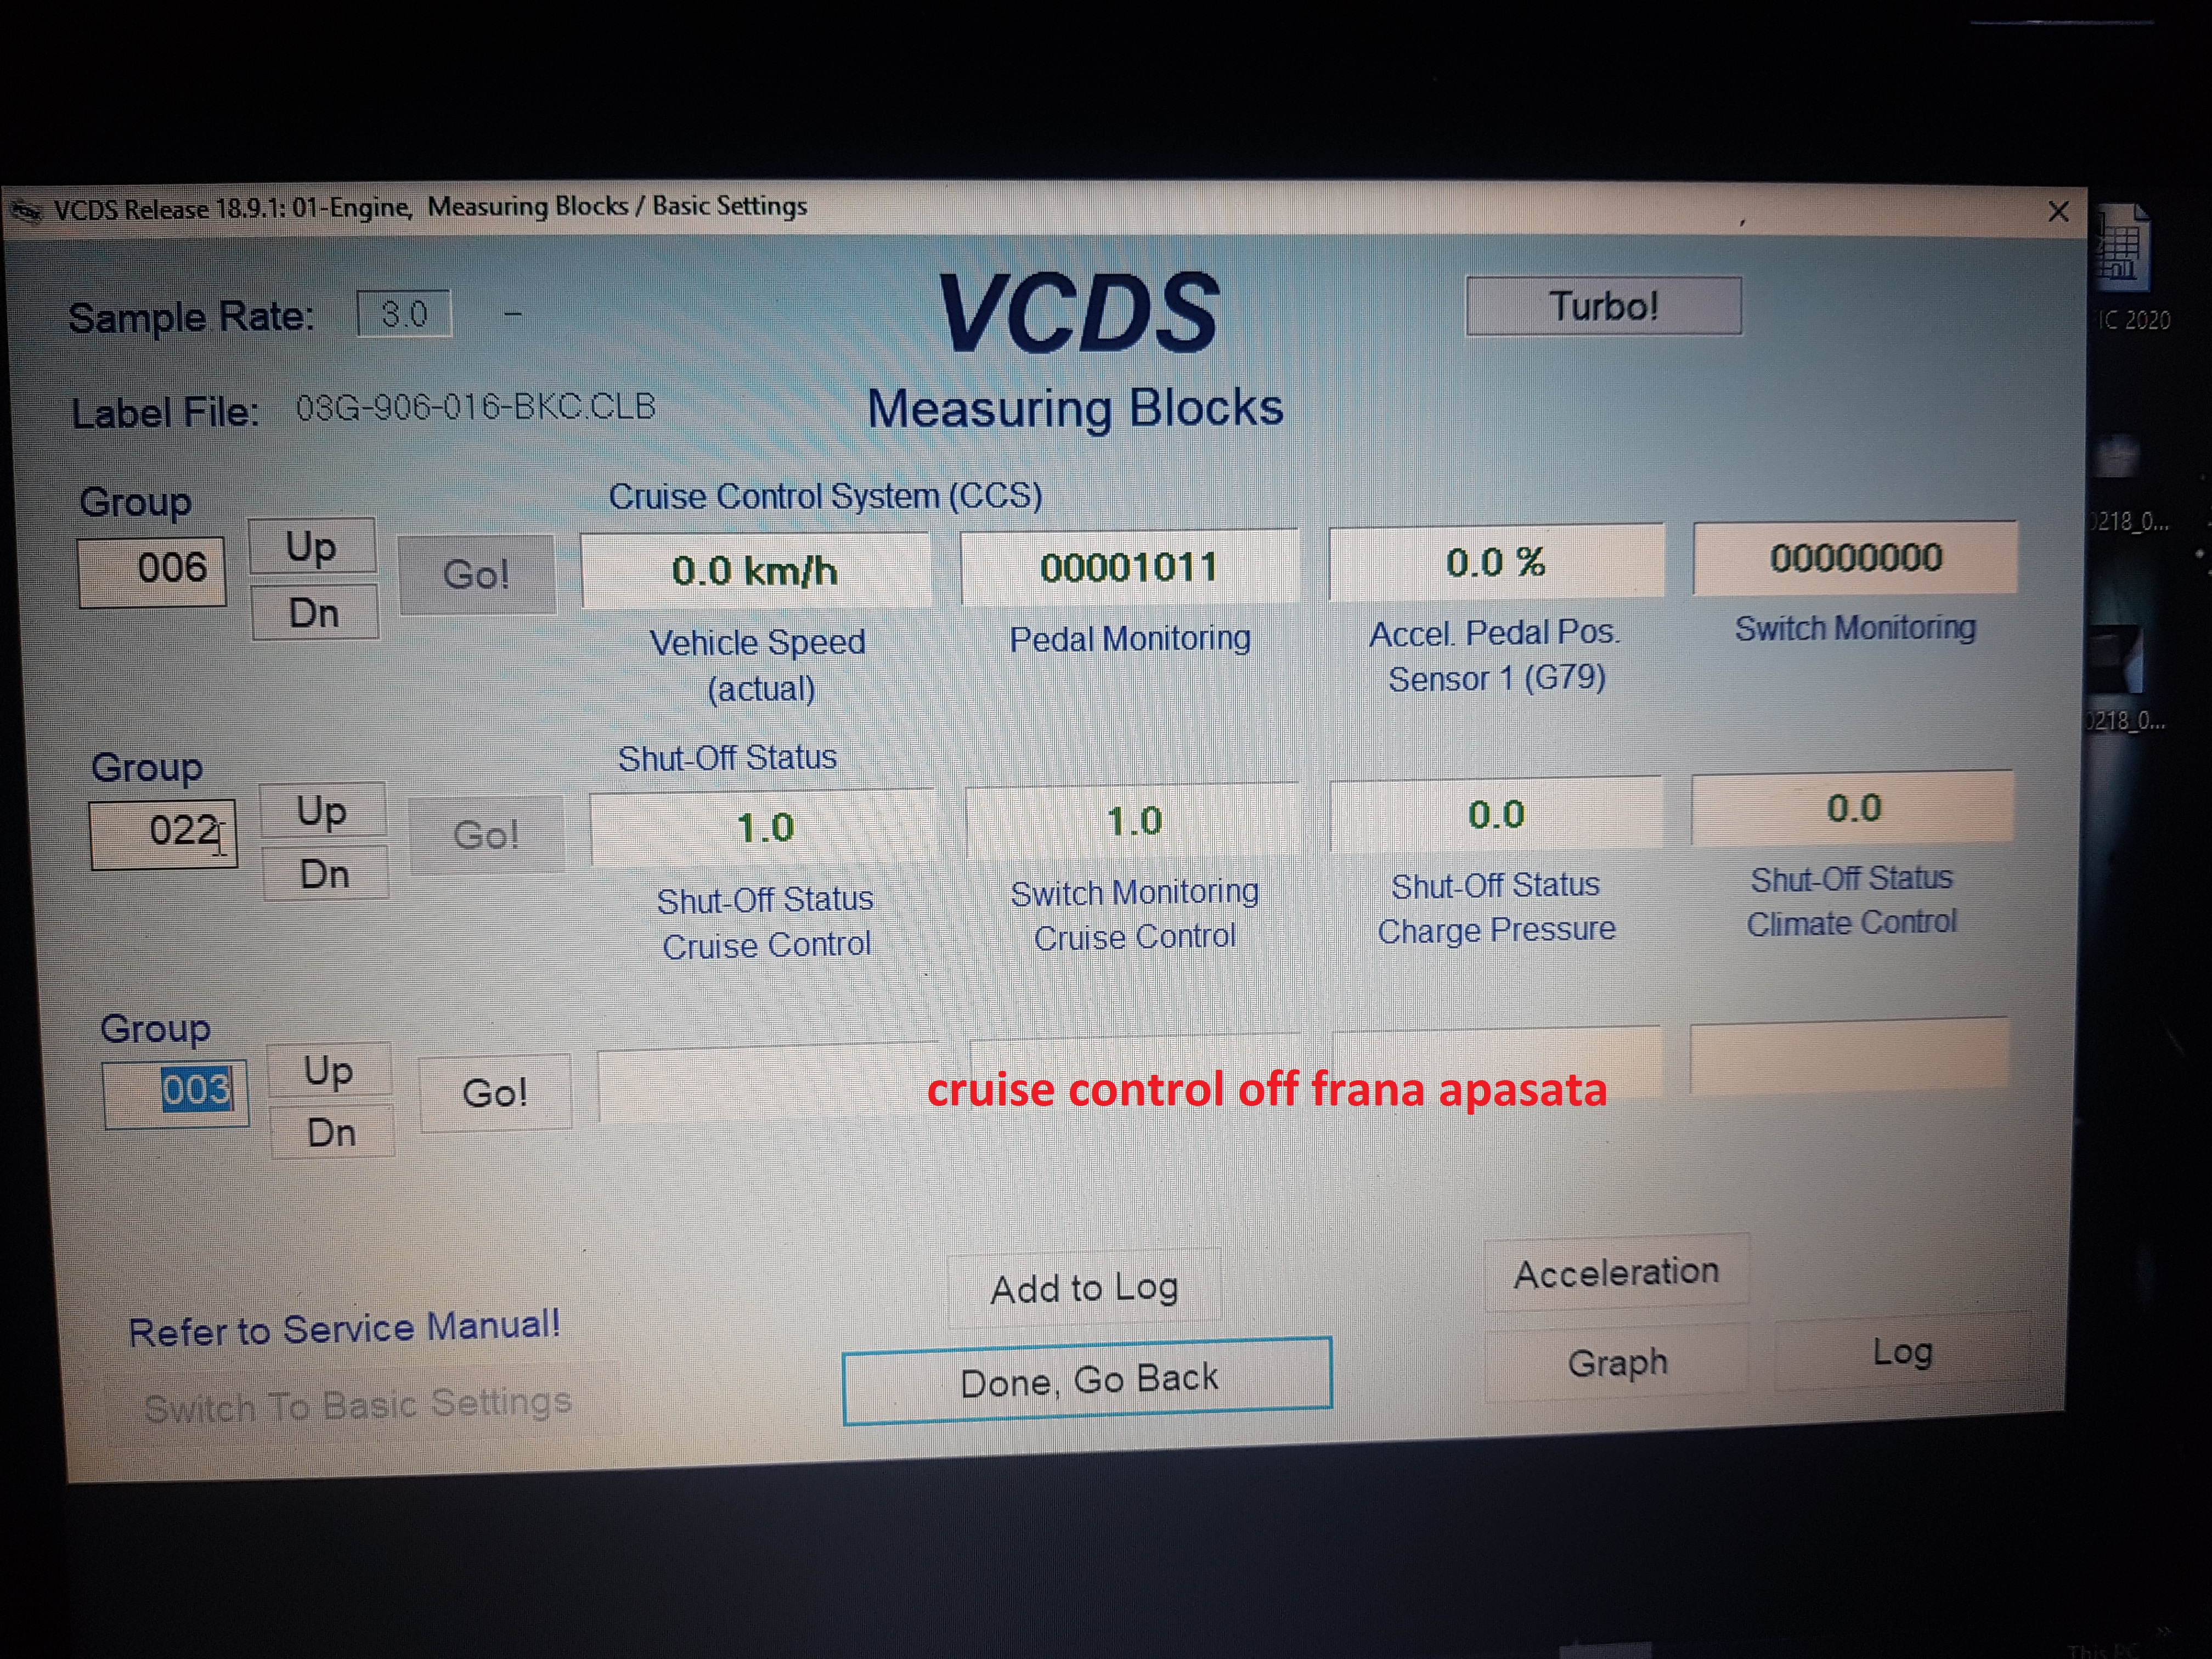Screen dimensions: 2212x1659
Task: Click the Vehicle Speed (actual) label
Action: coord(759,665)
